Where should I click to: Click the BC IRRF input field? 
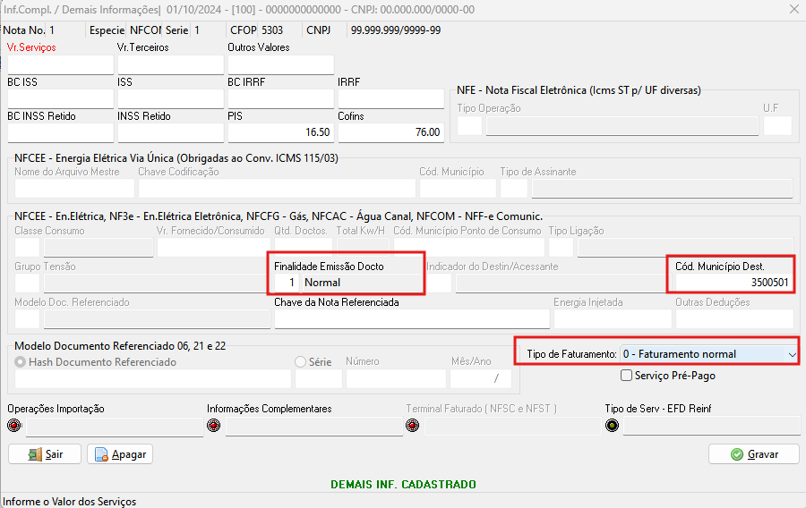pyautogui.click(x=280, y=99)
